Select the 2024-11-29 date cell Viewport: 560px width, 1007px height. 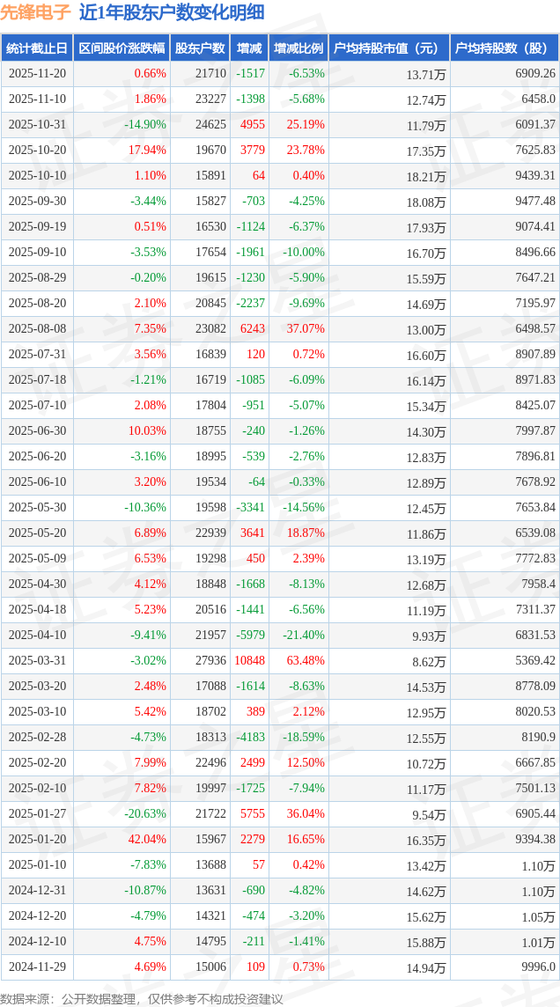[37, 967]
